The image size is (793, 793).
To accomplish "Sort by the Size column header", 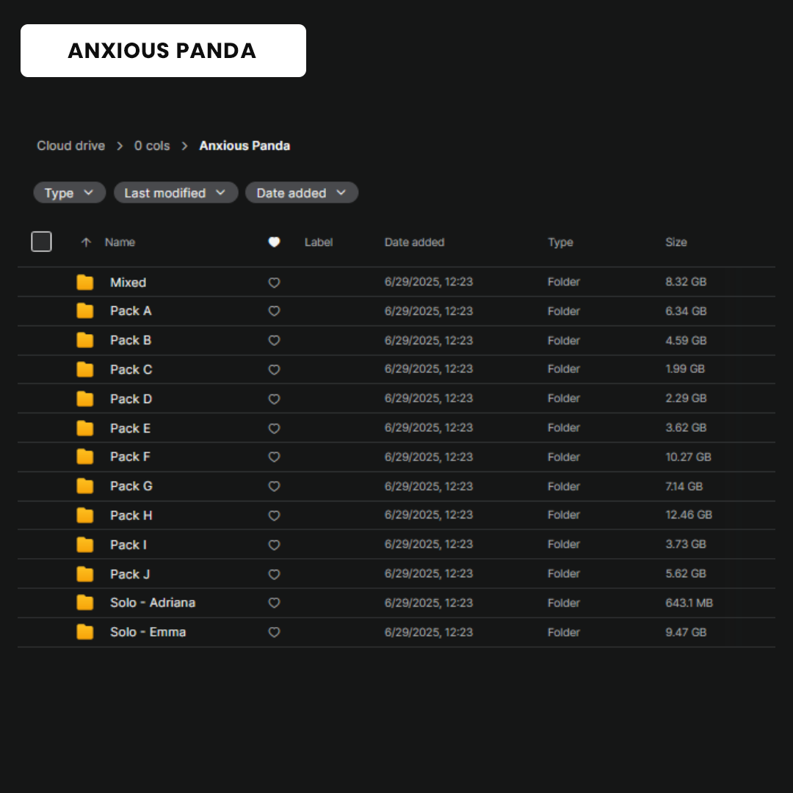I will 676,242.
